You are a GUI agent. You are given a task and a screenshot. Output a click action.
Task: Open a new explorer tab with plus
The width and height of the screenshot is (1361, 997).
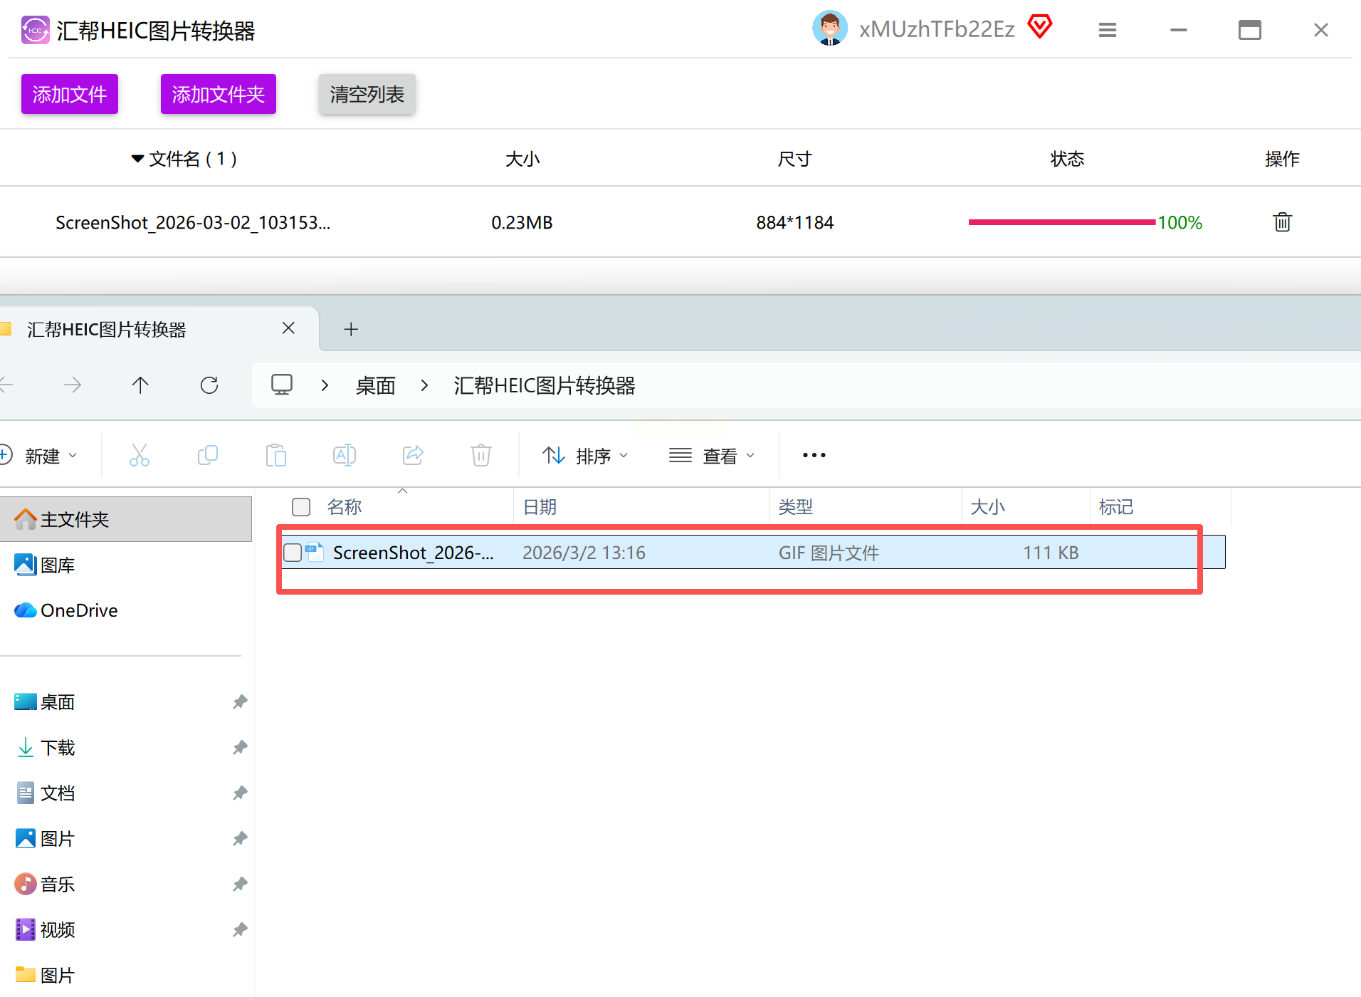point(351,329)
